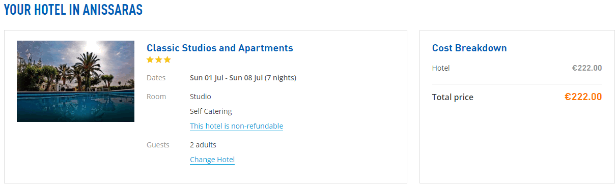Click the Cost Breakdown heading
The image size is (616, 186).
pos(469,48)
